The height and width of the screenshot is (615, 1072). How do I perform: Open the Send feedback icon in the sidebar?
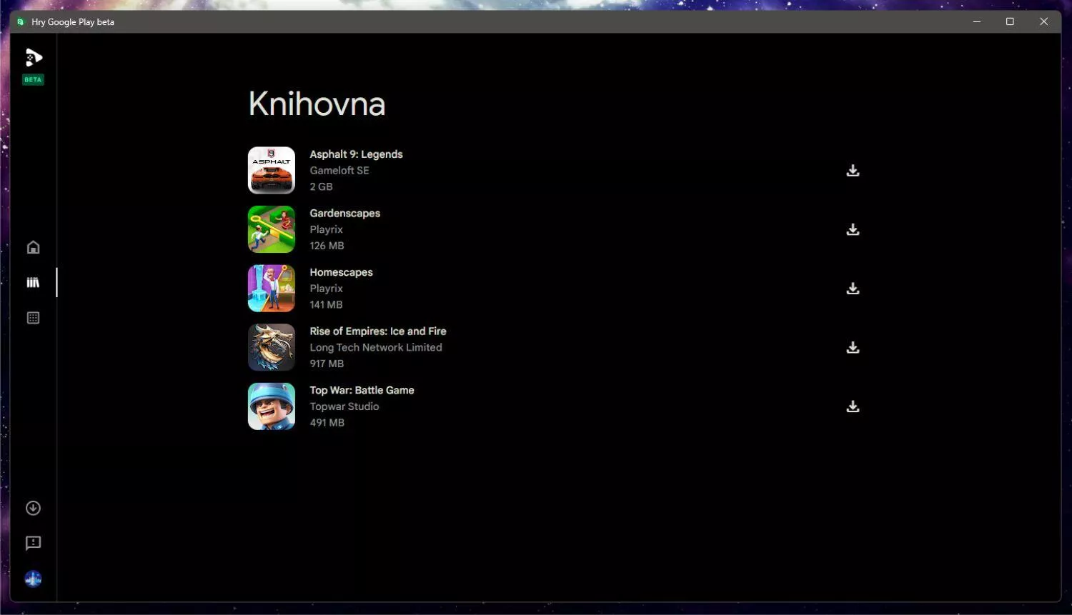pos(33,544)
